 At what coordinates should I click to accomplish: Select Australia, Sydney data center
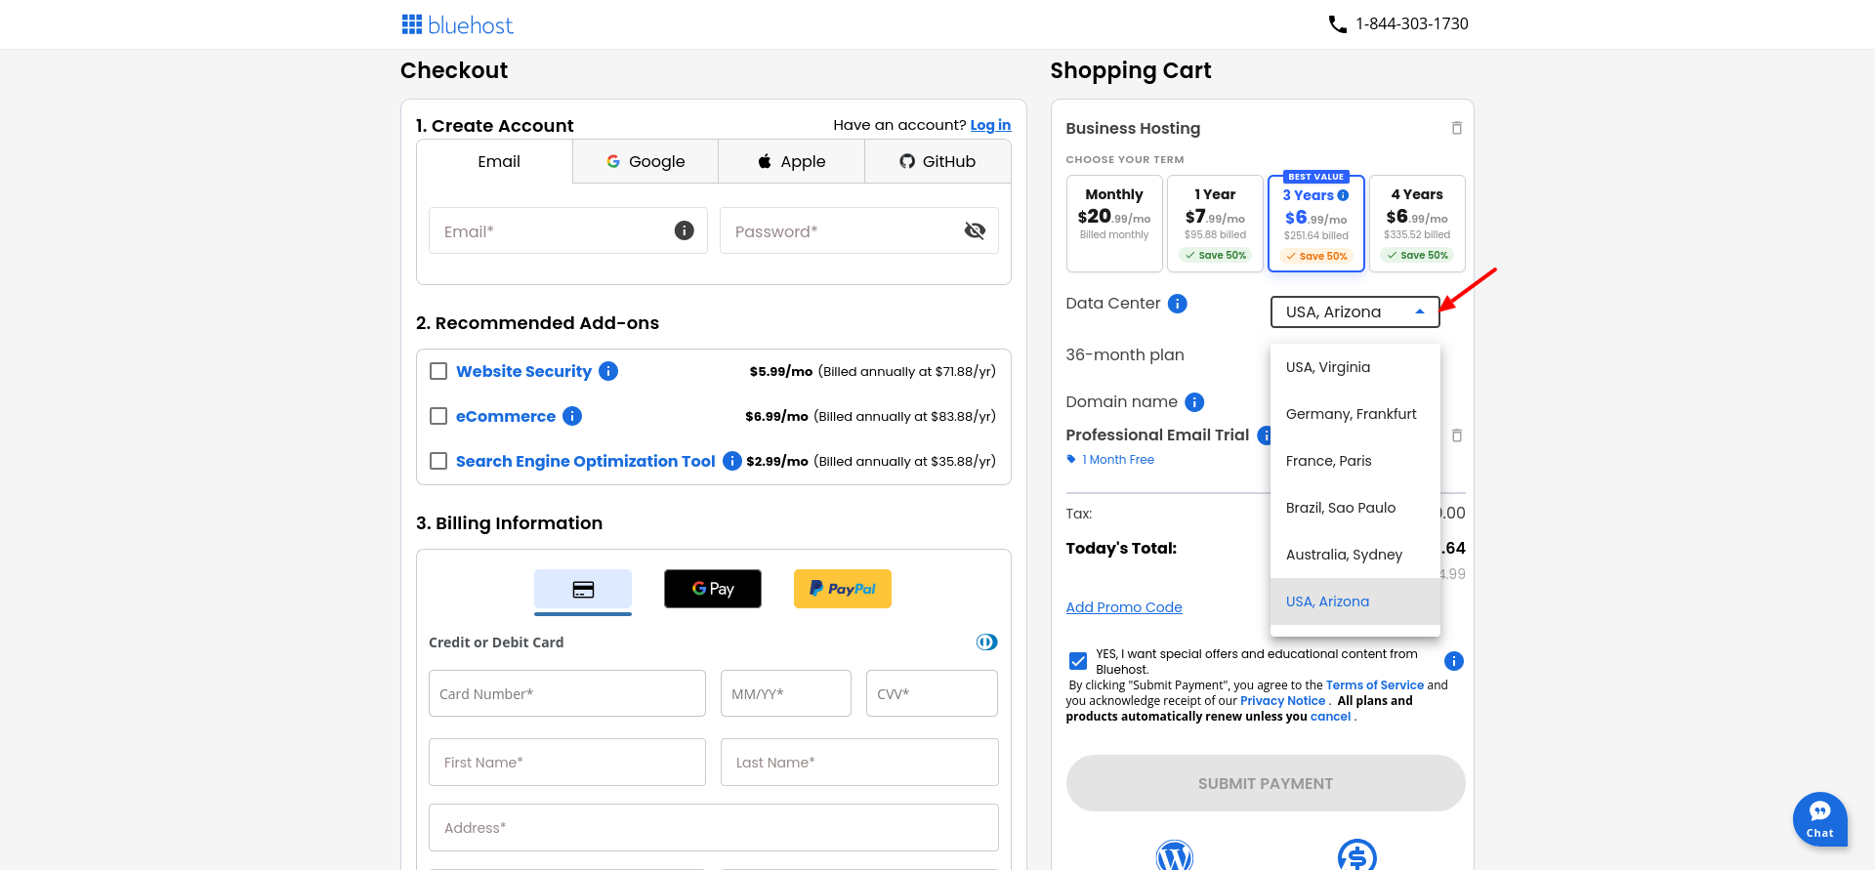(x=1355, y=555)
